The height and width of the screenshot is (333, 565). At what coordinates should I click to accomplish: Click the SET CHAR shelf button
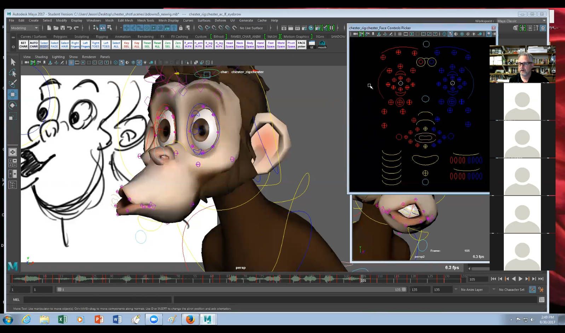[23, 45]
